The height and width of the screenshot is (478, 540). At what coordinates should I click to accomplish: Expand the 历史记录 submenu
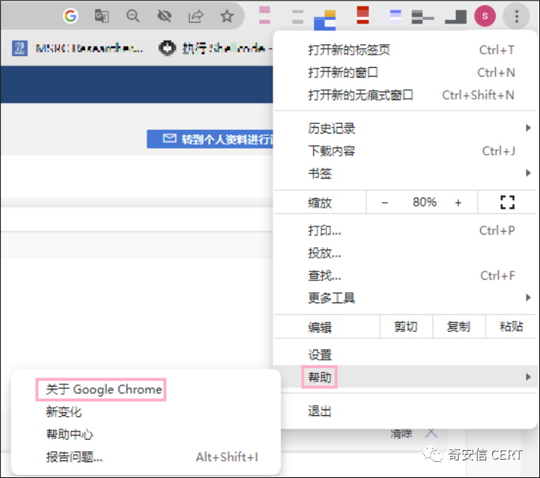[404, 128]
